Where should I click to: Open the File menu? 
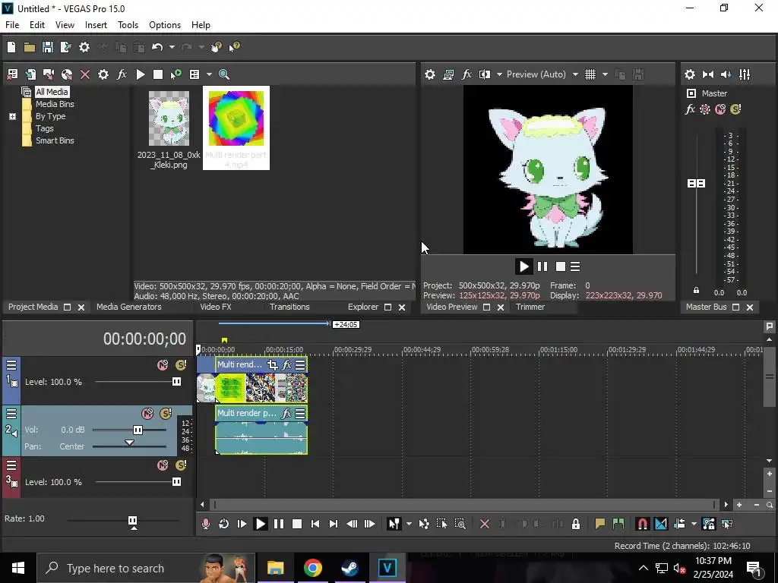pos(12,25)
